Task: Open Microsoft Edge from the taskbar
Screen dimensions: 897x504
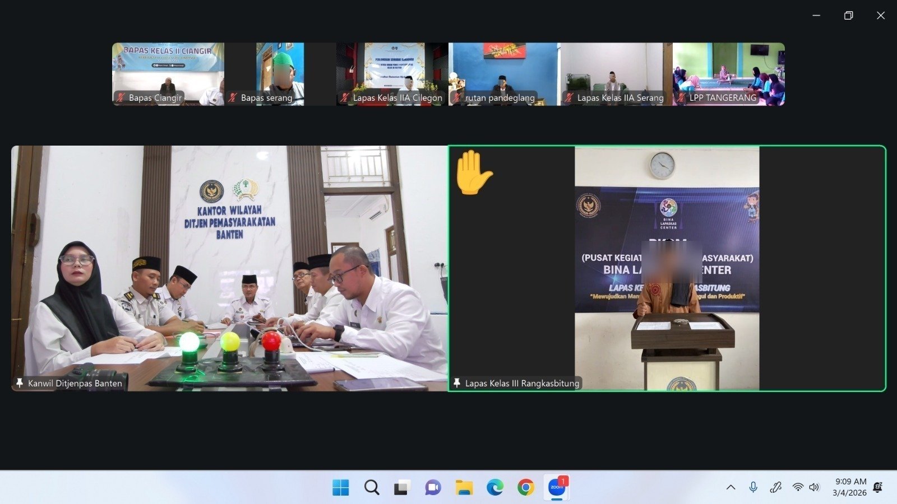Action: [494, 488]
